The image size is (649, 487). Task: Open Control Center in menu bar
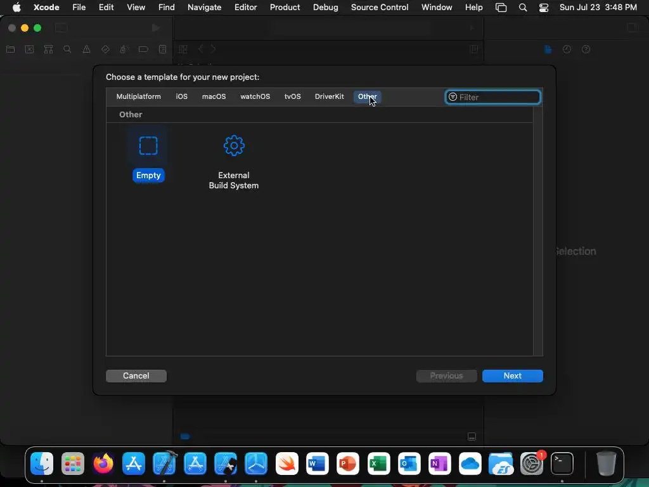543,8
